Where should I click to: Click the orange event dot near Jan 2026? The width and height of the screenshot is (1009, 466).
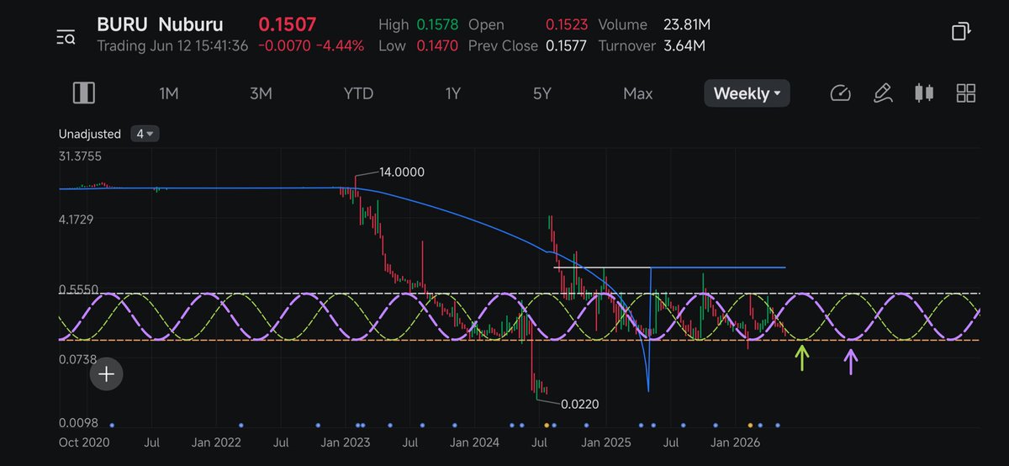(x=750, y=426)
